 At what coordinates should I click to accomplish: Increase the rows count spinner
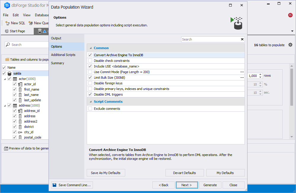coord(260,74)
